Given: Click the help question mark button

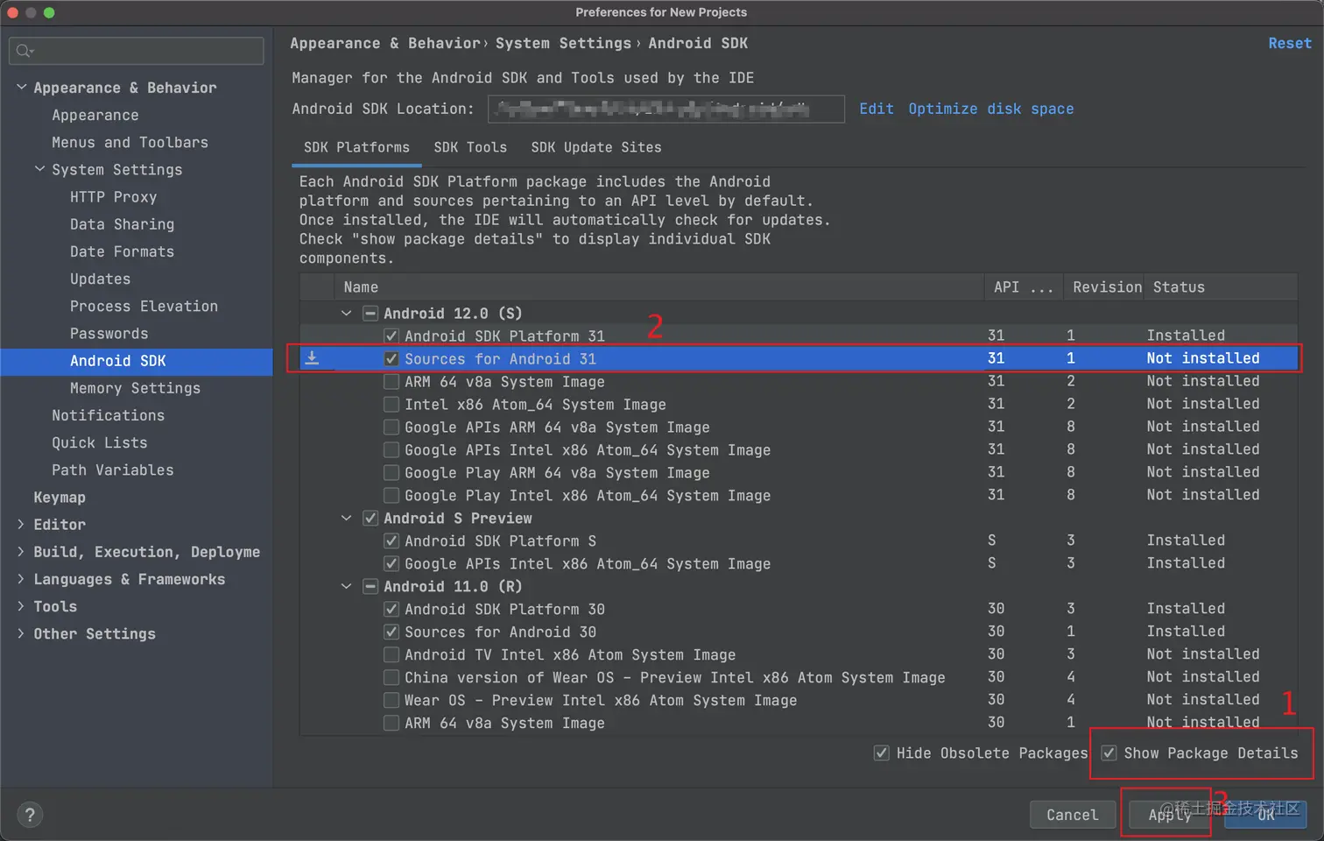Looking at the screenshot, I should [30, 815].
